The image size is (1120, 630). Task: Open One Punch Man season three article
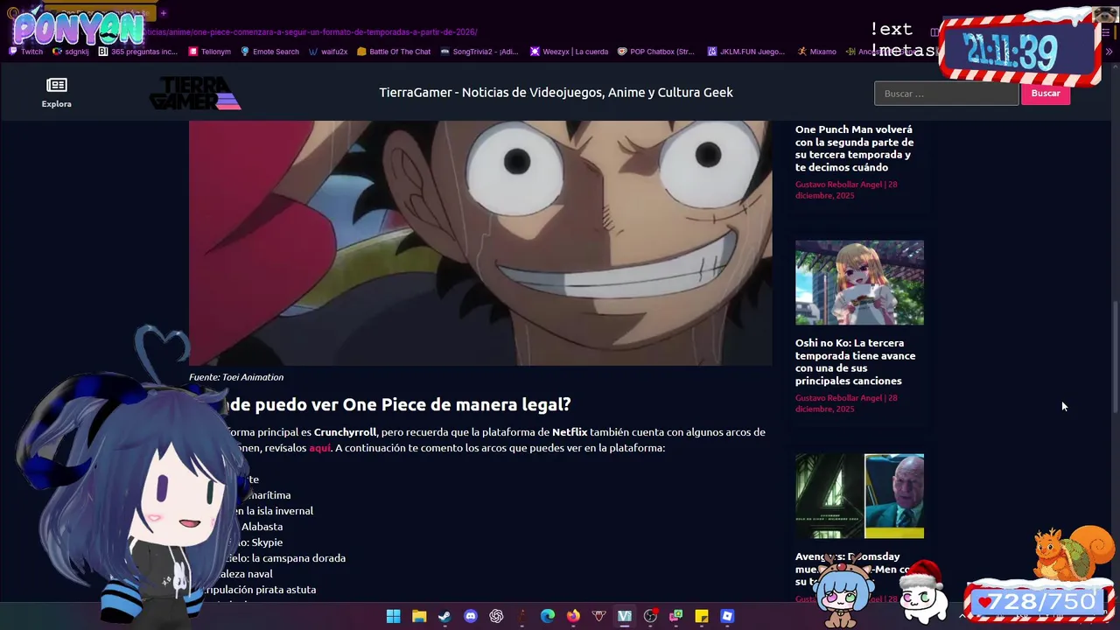(854, 148)
